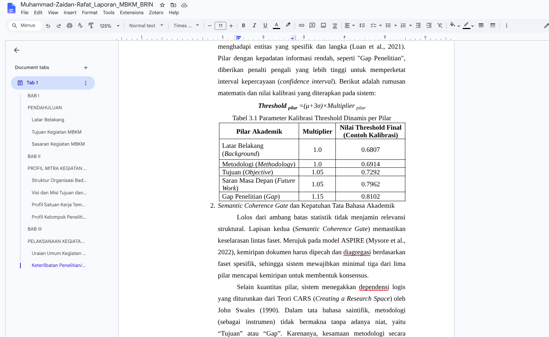Click the Undo arrow icon

coord(48,26)
